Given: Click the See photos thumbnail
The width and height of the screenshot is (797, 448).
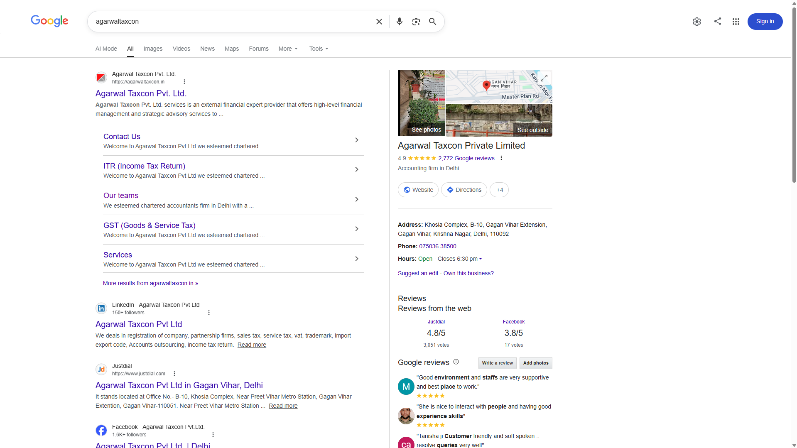Looking at the screenshot, I should tap(421, 103).
